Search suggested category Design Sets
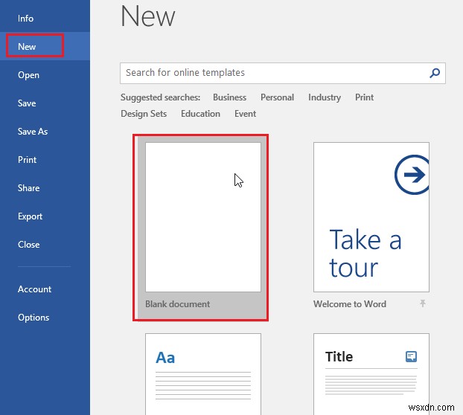 [144, 114]
